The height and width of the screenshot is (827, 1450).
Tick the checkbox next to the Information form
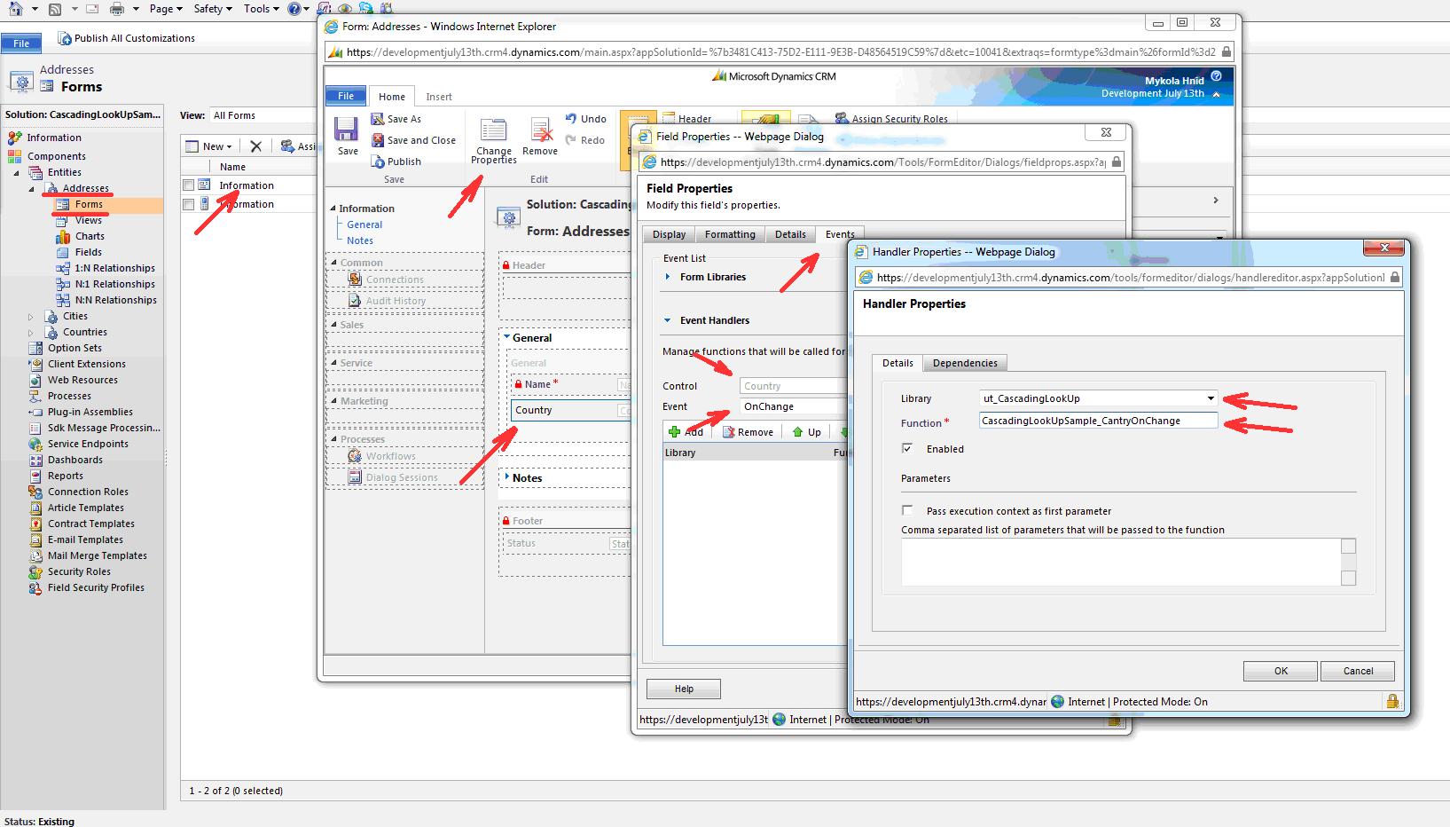pos(186,185)
